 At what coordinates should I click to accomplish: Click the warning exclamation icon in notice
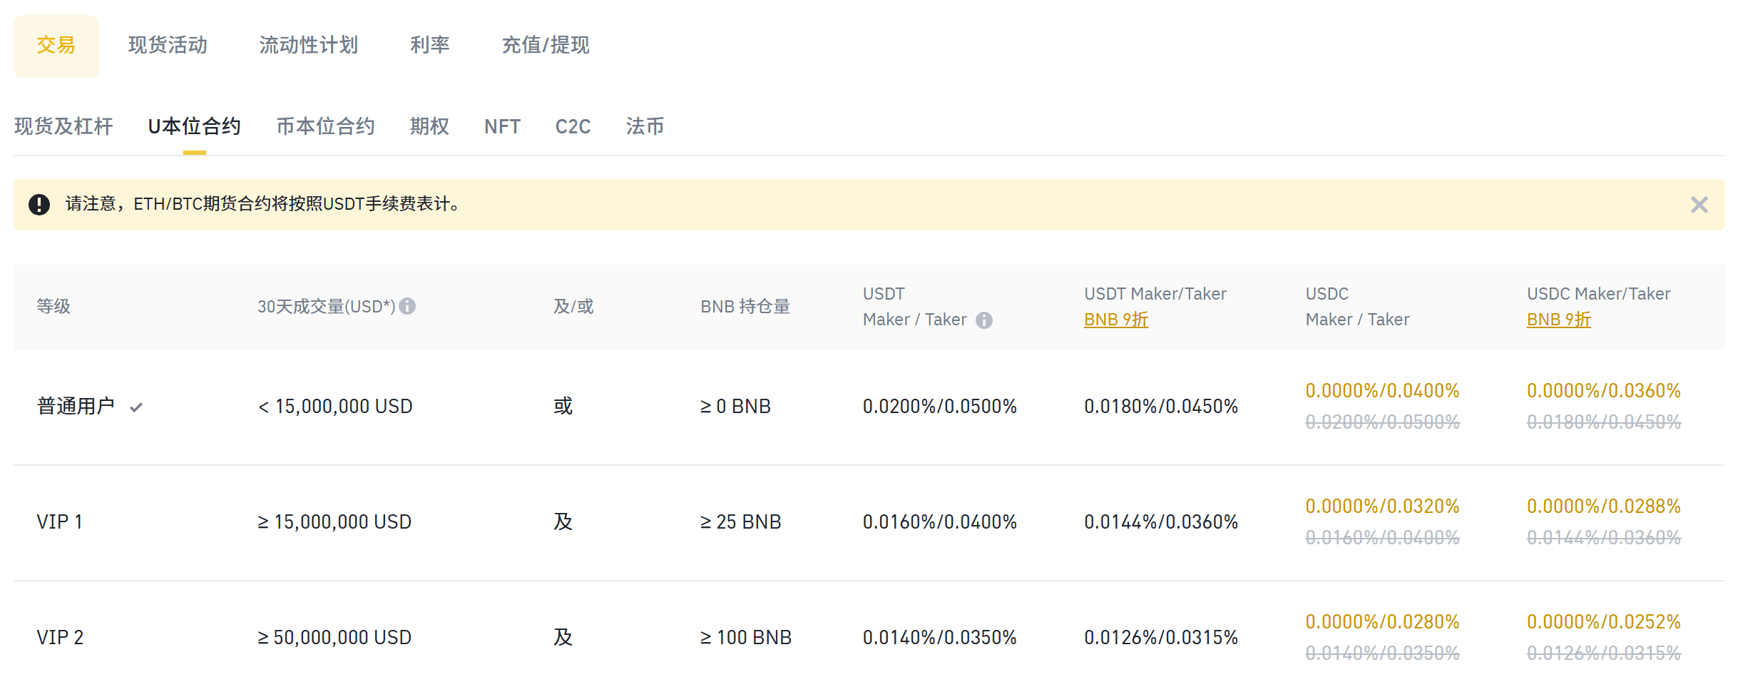pyautogui.click(x=39, y=205)
